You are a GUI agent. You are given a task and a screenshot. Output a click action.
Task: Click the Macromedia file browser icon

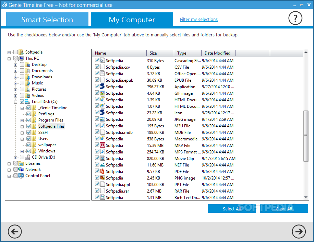102,138
